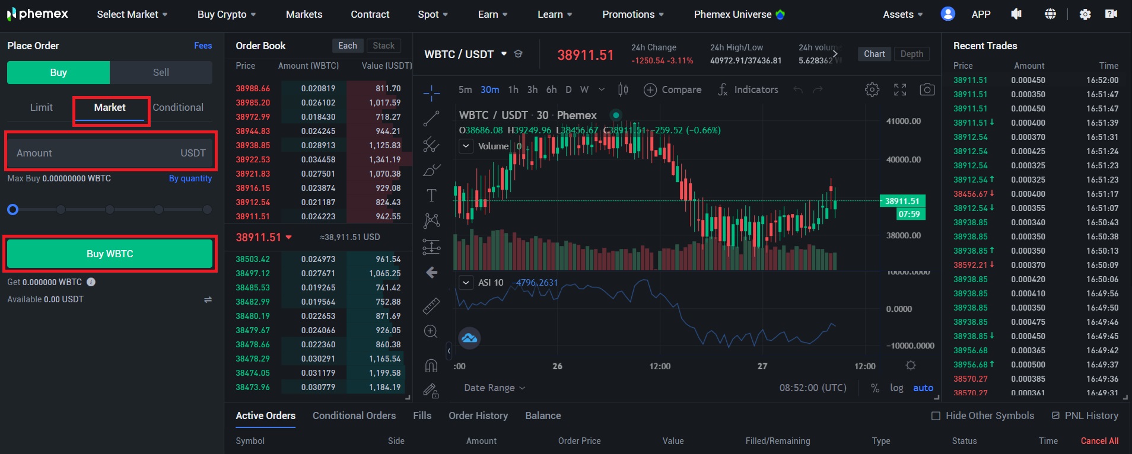The height and width of the screenshot is (454, 1132).
Task: Expand the Earn menu dropdown
Action: [x=492, y=14]
